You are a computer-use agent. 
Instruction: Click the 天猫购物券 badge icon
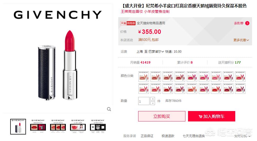click(x=128, y=23)
